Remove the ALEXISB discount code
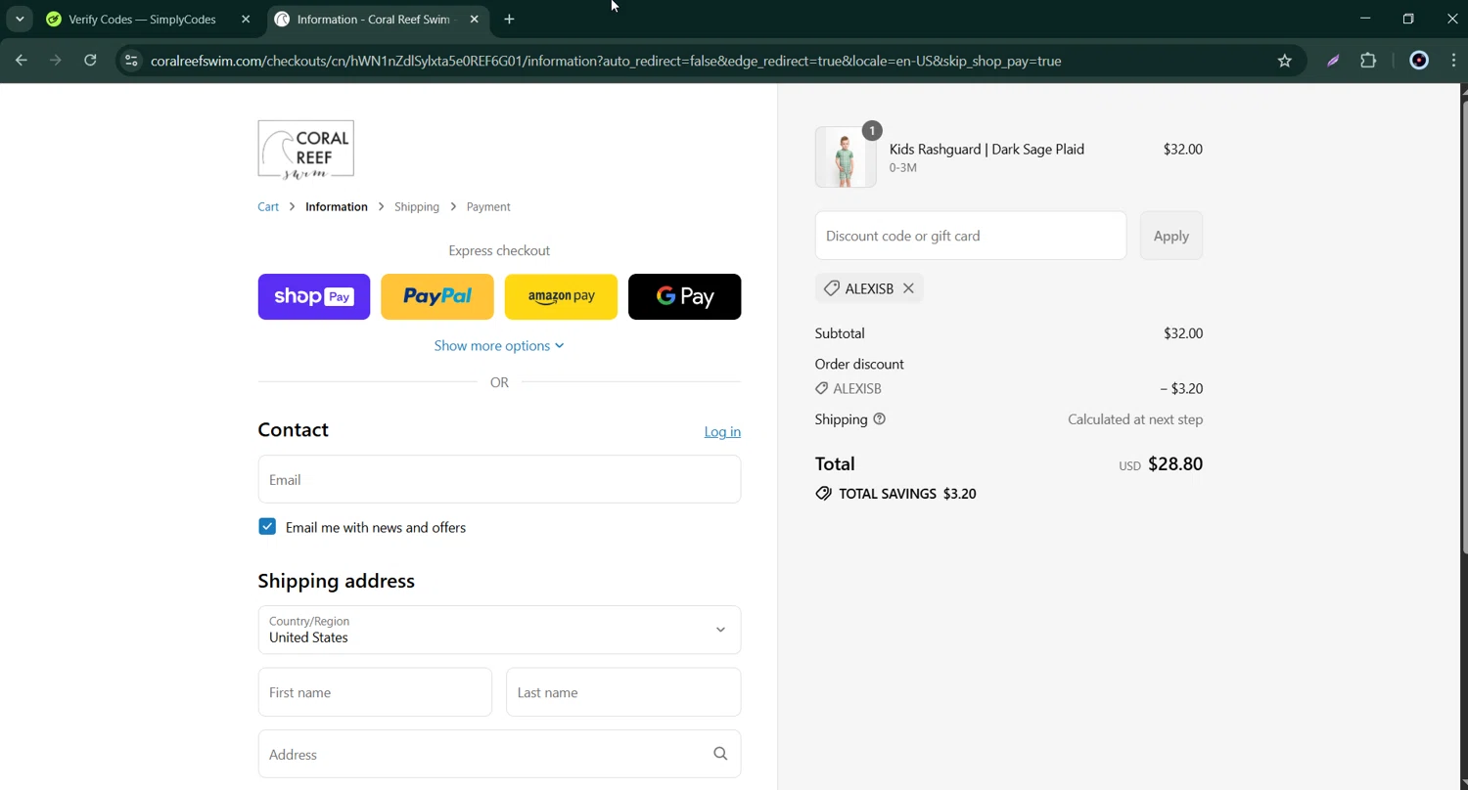The width and height of the screenshot is (1468, 790). tap(908, 288)
